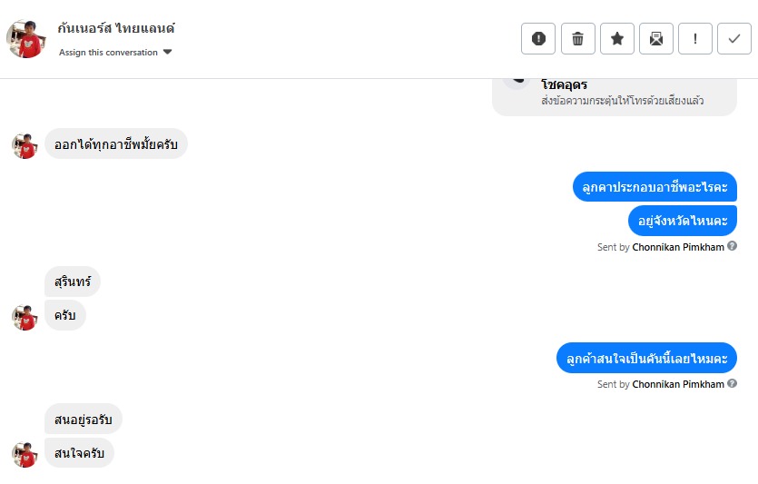Select the message bubble สุรินทร์

(x=73, y=282)
